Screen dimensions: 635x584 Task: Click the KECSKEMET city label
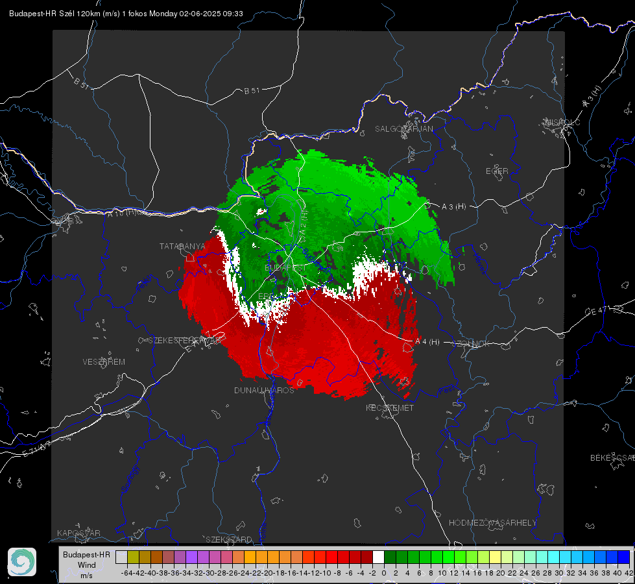pyautogui.click(x=390, y=408)
